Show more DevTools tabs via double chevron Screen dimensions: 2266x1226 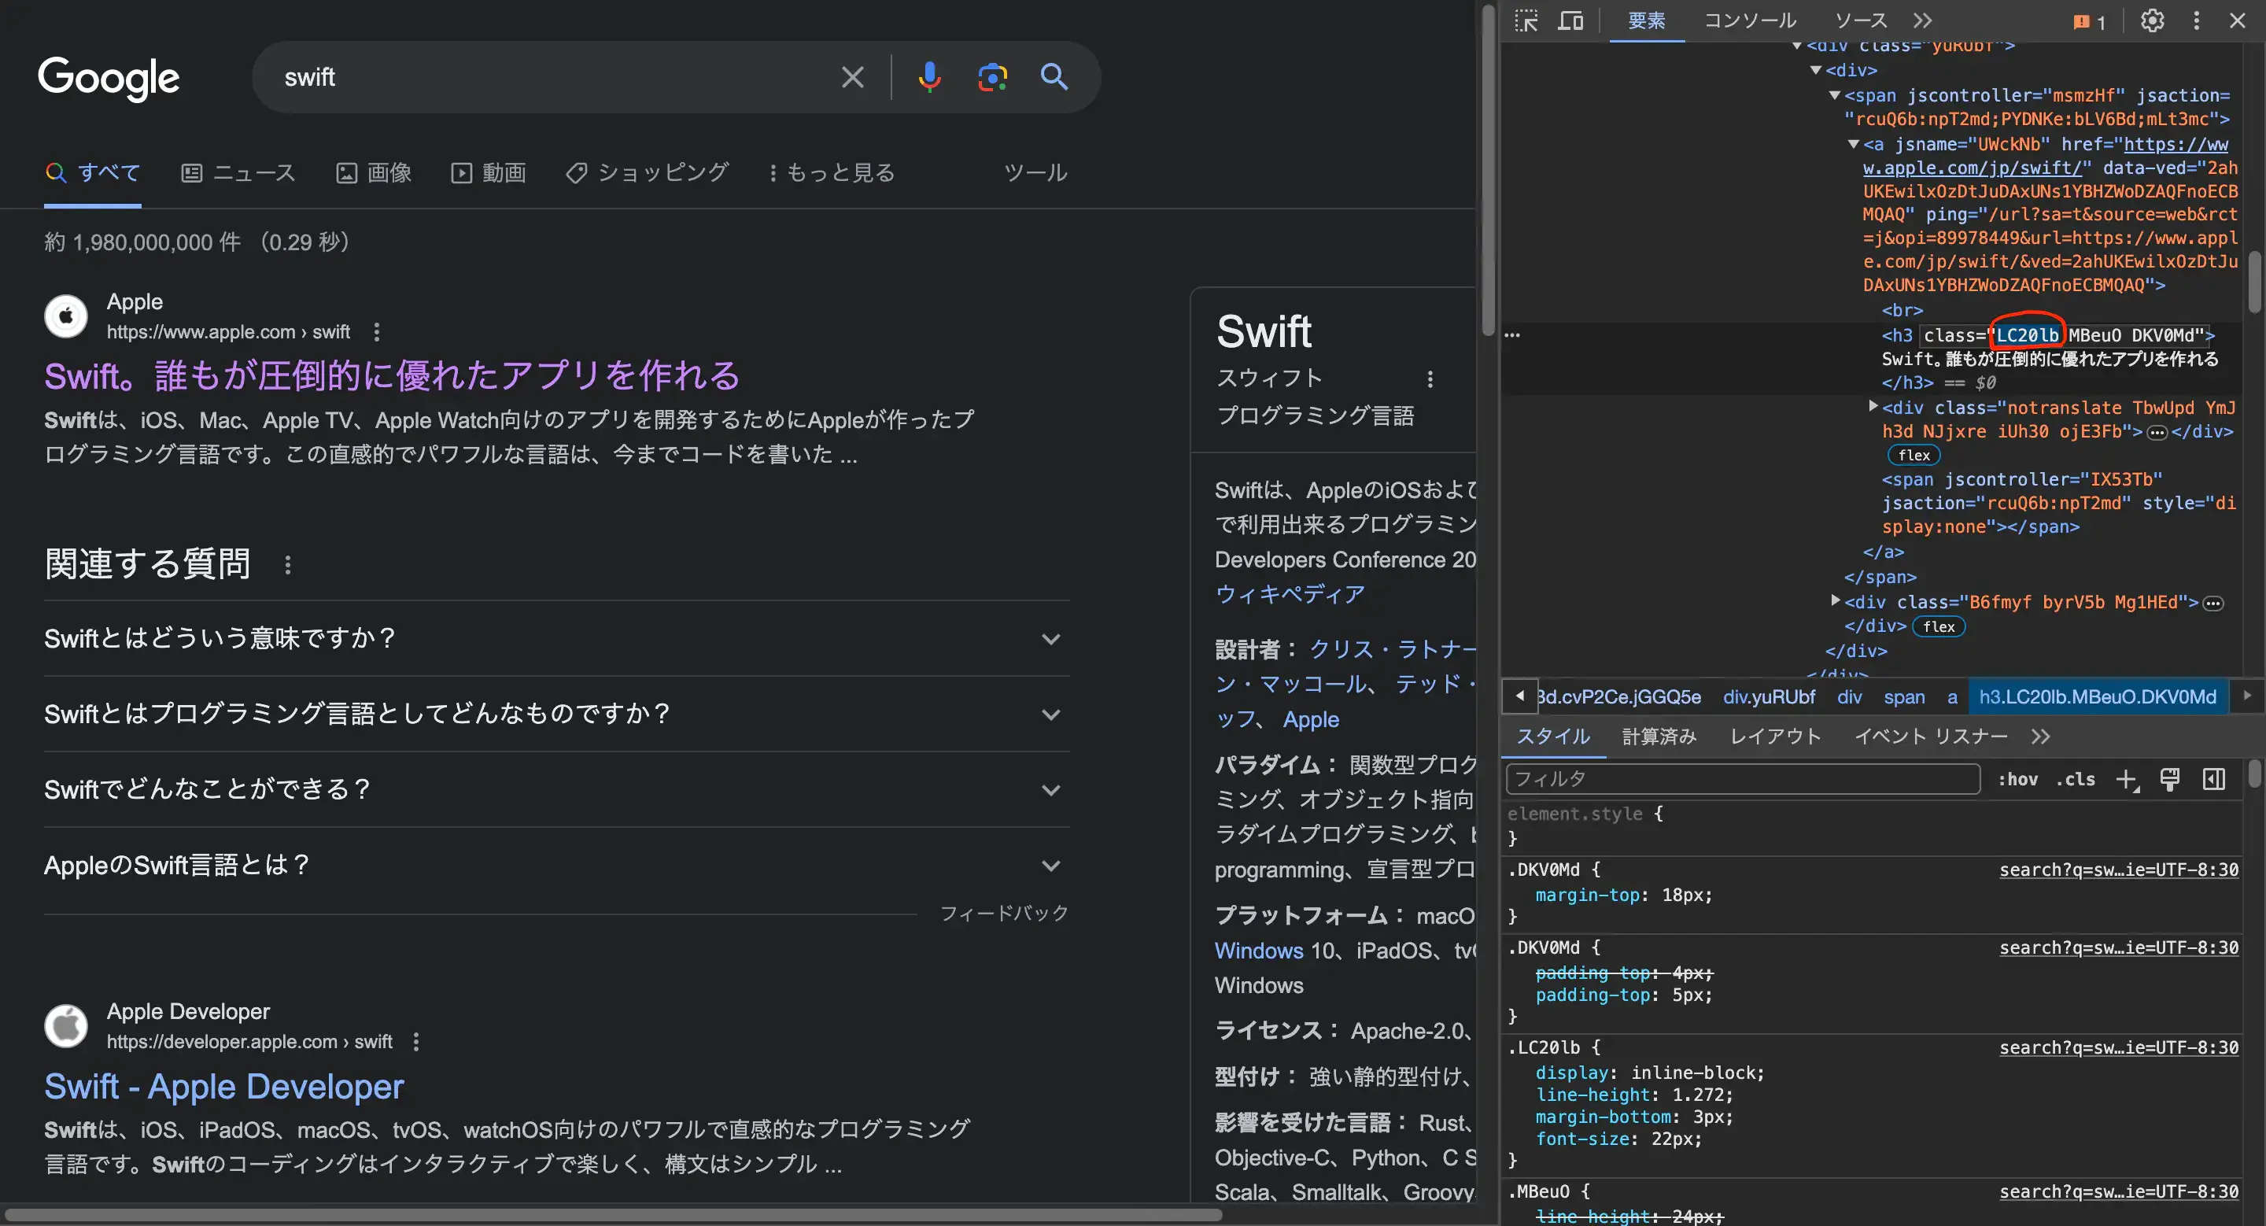click(1923, 20)
